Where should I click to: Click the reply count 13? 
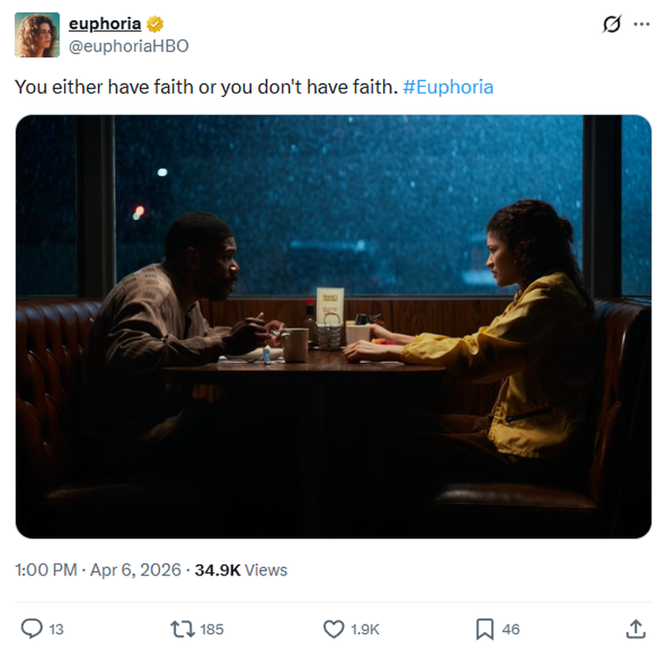click(56, 629)
